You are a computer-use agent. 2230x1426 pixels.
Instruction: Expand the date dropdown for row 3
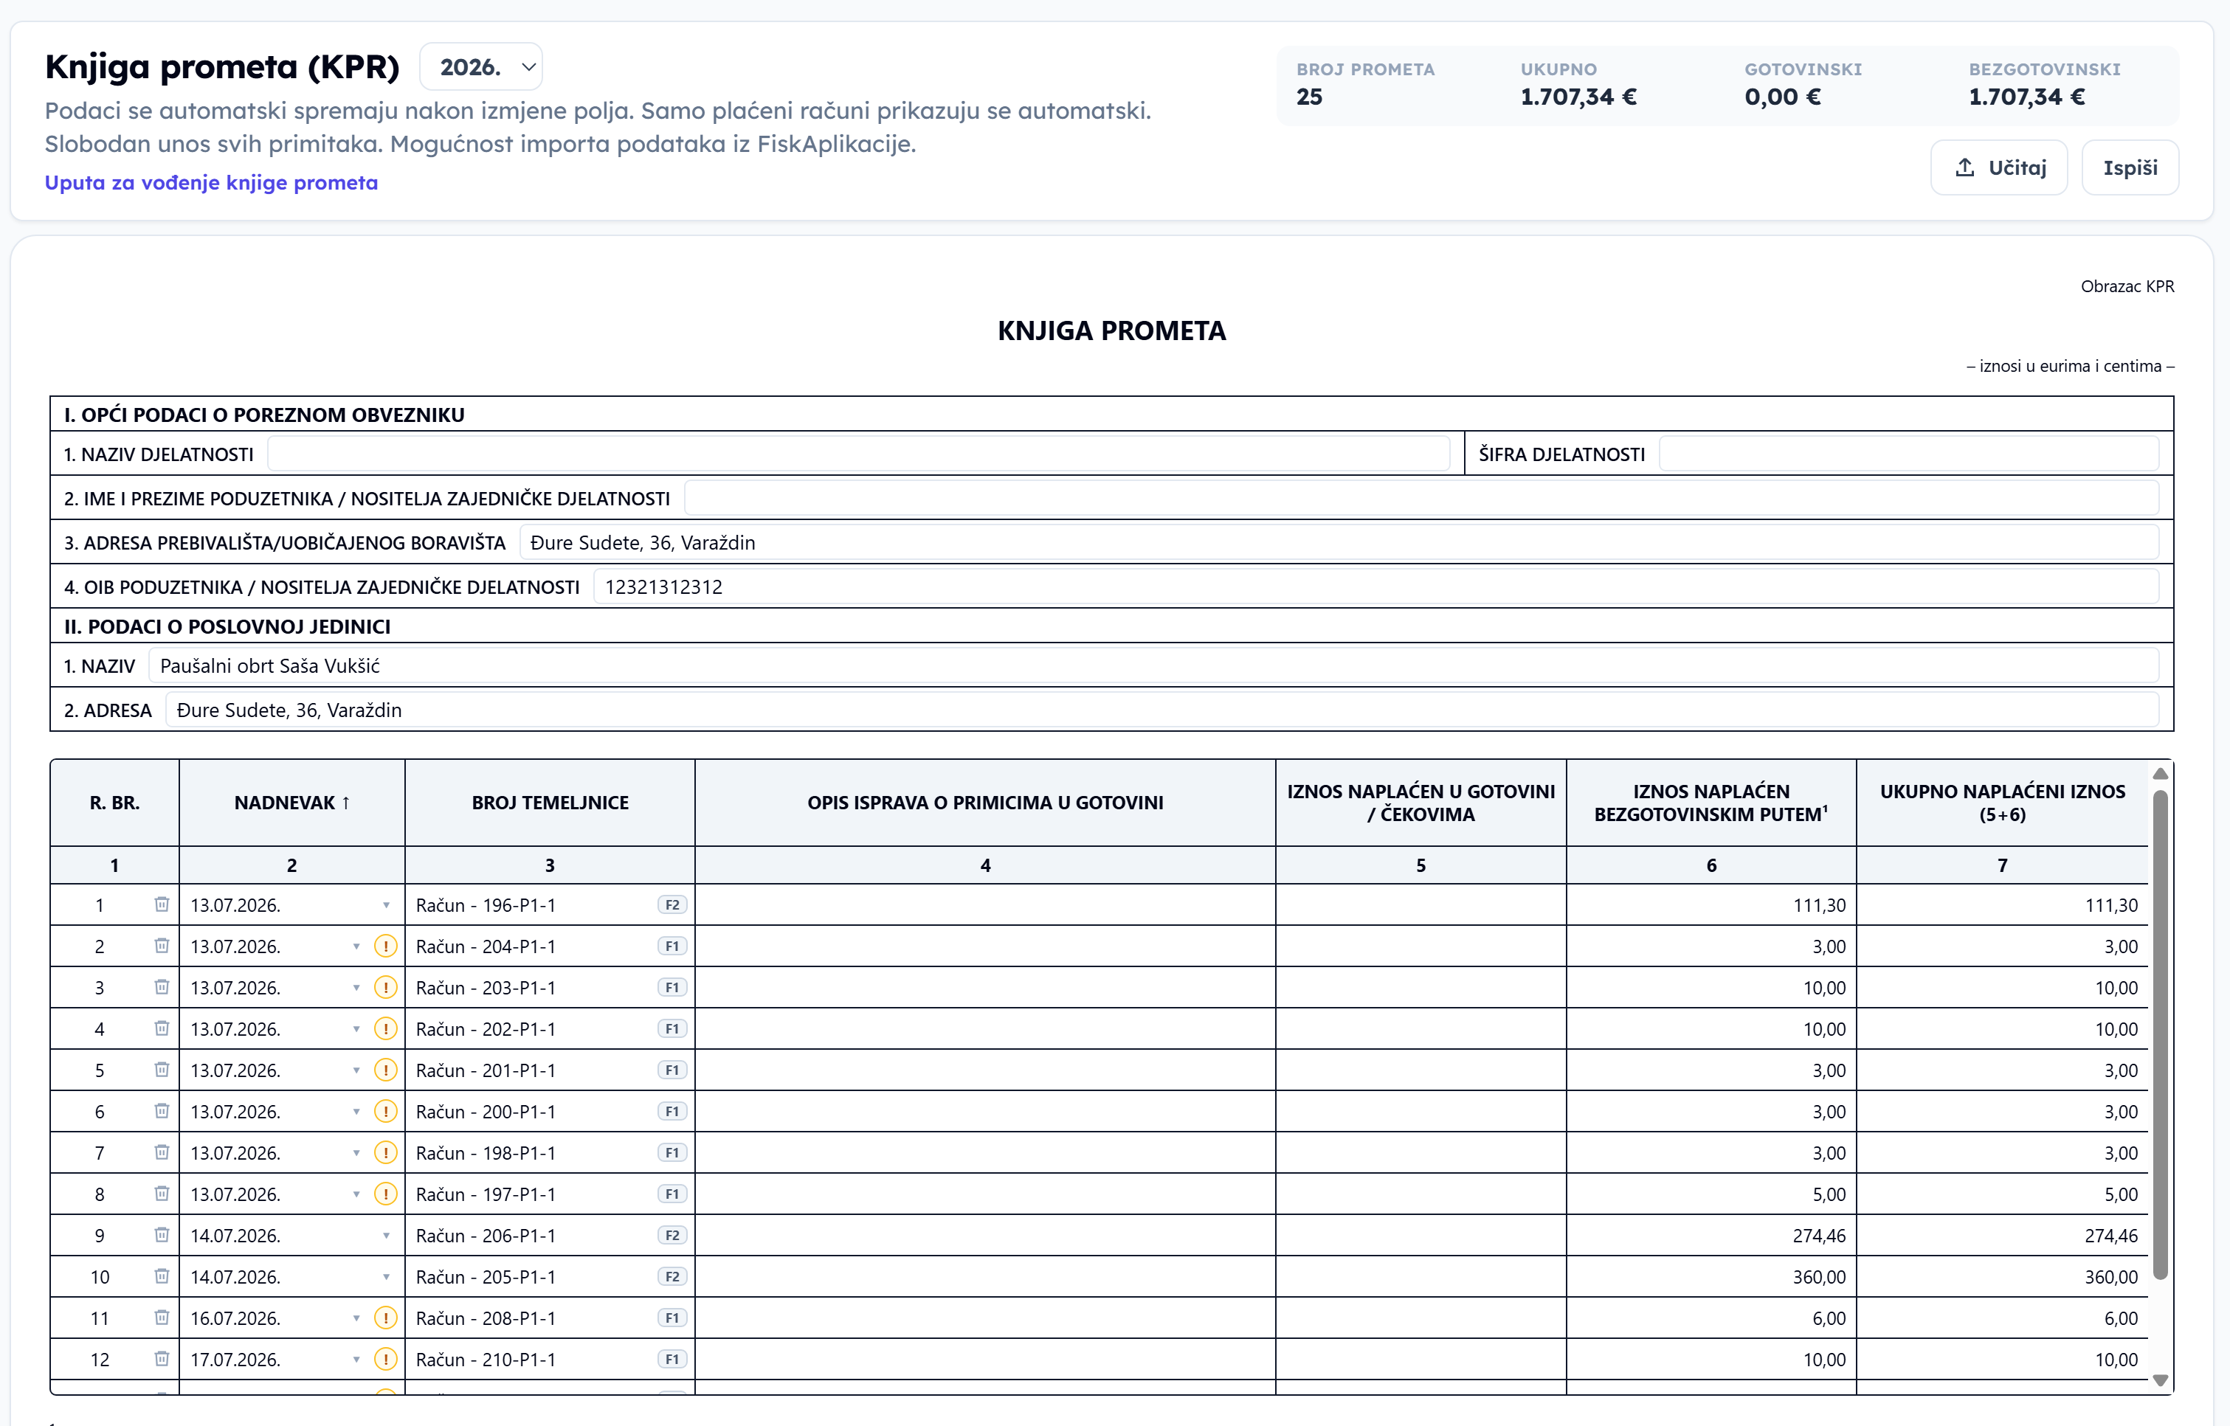click(356, 988)
